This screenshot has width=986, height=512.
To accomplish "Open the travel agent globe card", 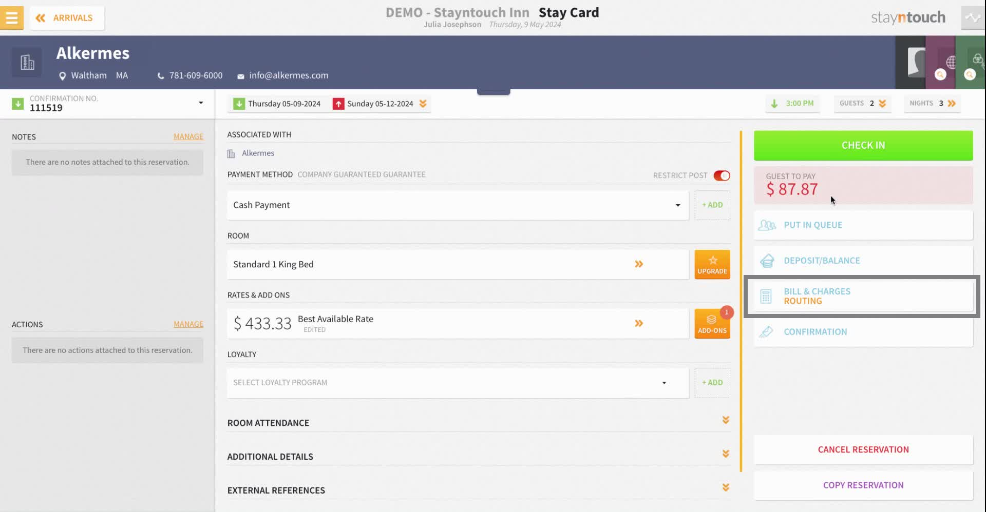I will (951, 61).
